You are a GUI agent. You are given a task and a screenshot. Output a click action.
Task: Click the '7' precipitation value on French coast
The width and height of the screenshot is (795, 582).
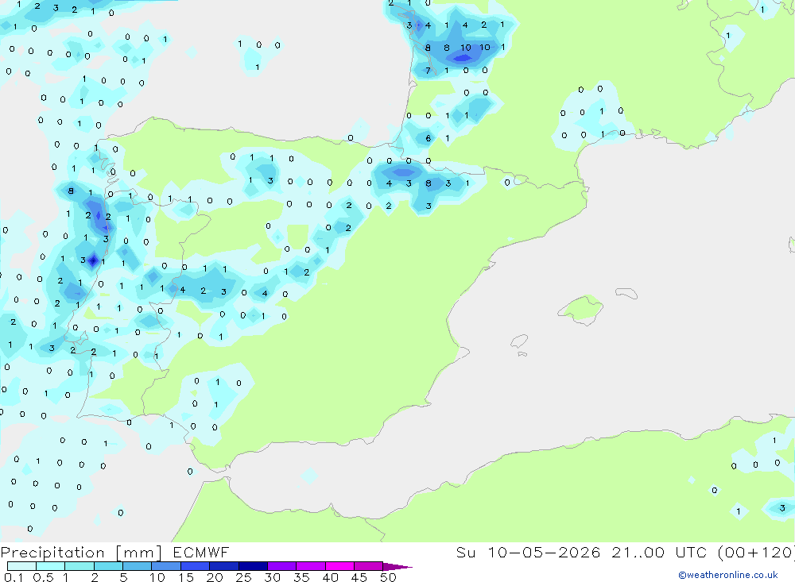tap(429, 71)
